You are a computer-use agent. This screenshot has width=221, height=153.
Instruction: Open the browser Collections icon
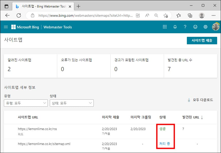(190, 15)
